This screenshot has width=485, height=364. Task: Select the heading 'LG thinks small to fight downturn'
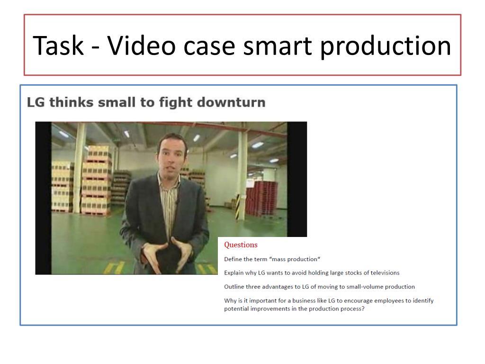coord(146,102)
